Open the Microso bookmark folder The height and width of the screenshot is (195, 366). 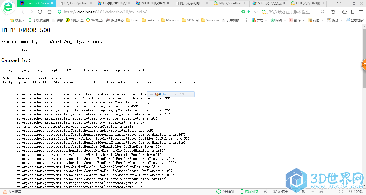(170, 20)
